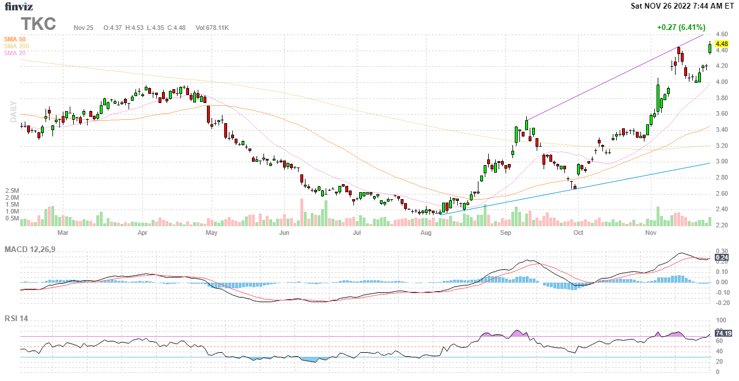This screenshot has width=739, height=381.
Task: Click the vertical DAILY timeframe label
Action: (13, 112)
